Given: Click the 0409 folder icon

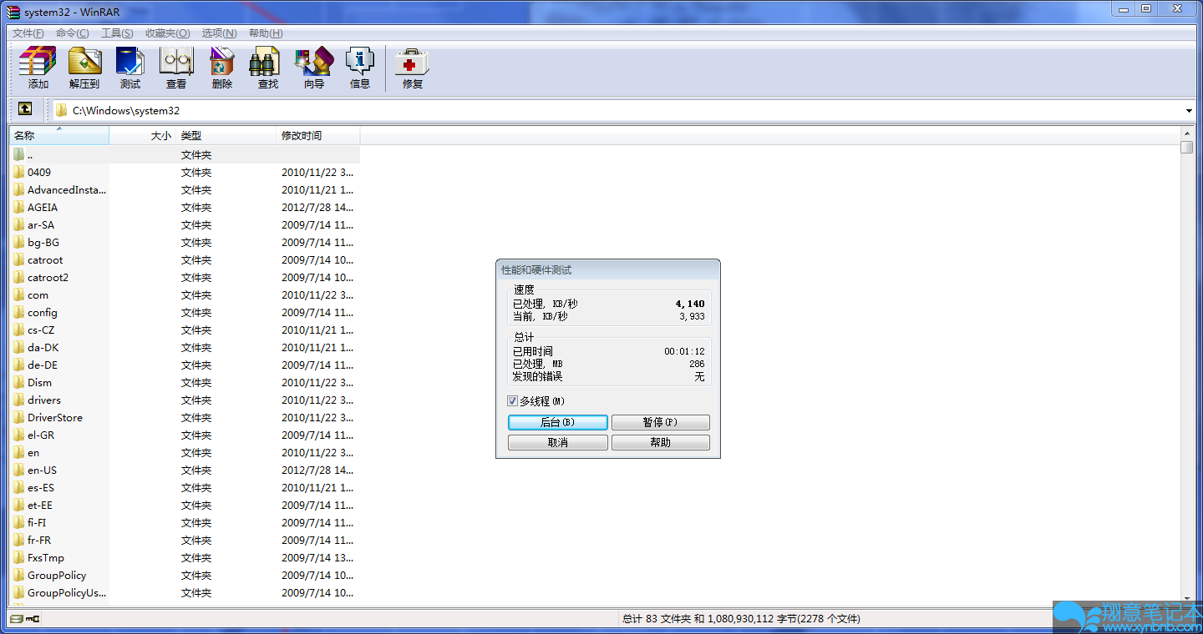Looking at the screenshot, I should 19,172.
